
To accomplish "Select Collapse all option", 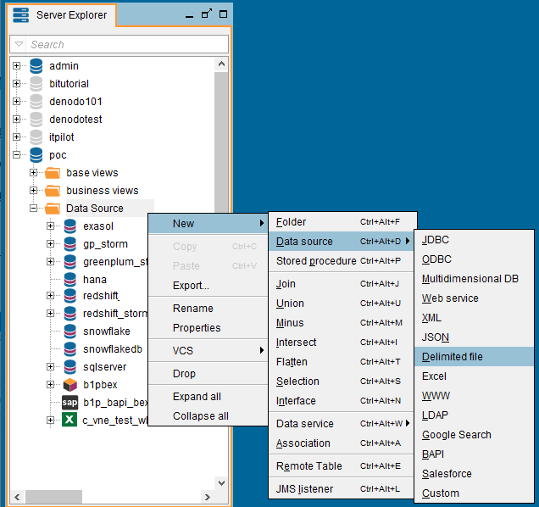I will pyautogui.click(x=208, y=416).
